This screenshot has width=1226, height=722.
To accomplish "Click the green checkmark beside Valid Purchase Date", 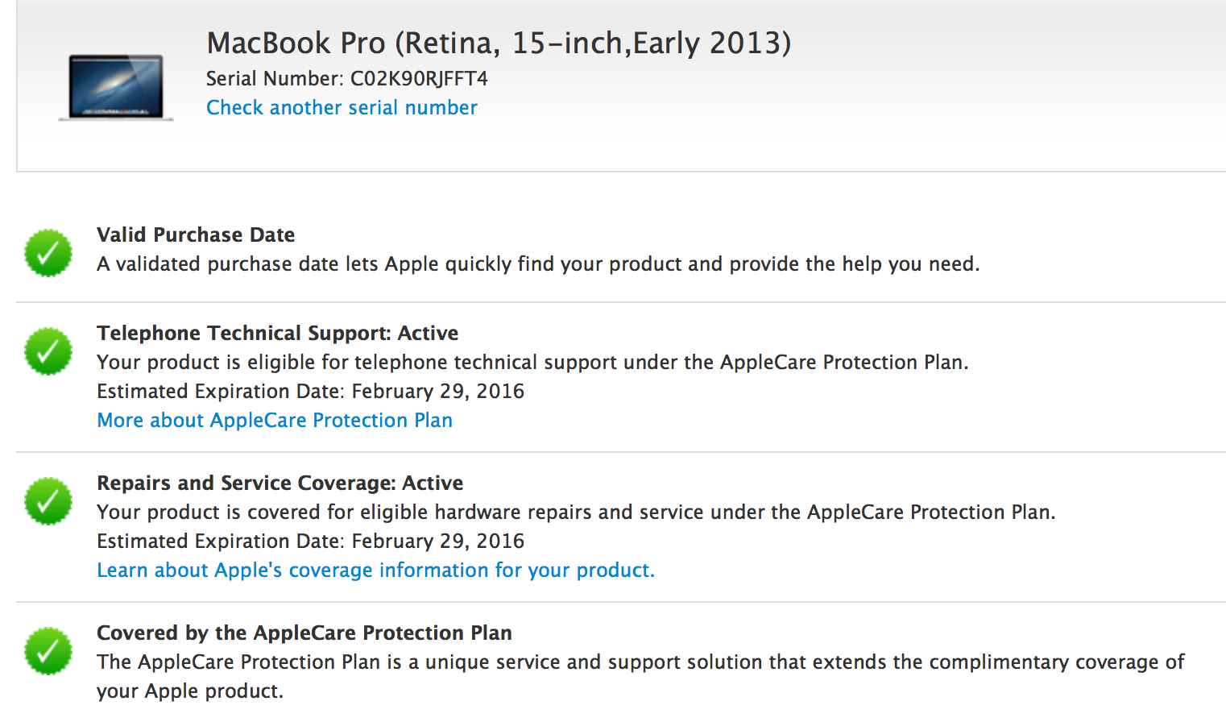I will [x=48, y=252].
